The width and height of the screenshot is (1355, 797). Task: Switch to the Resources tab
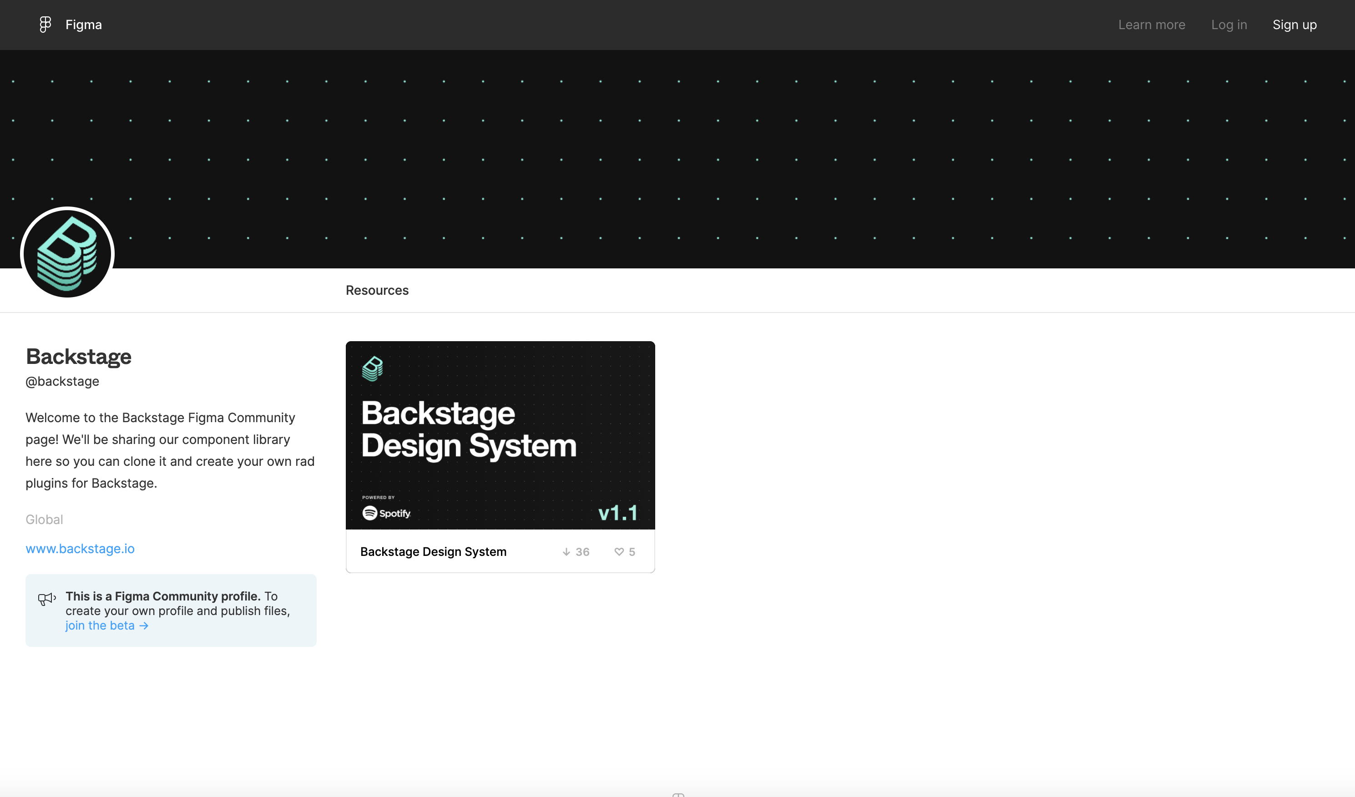(x=377, y=290)
